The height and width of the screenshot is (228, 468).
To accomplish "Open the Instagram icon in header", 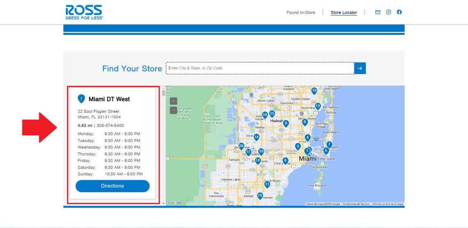I will pos(388,12).
